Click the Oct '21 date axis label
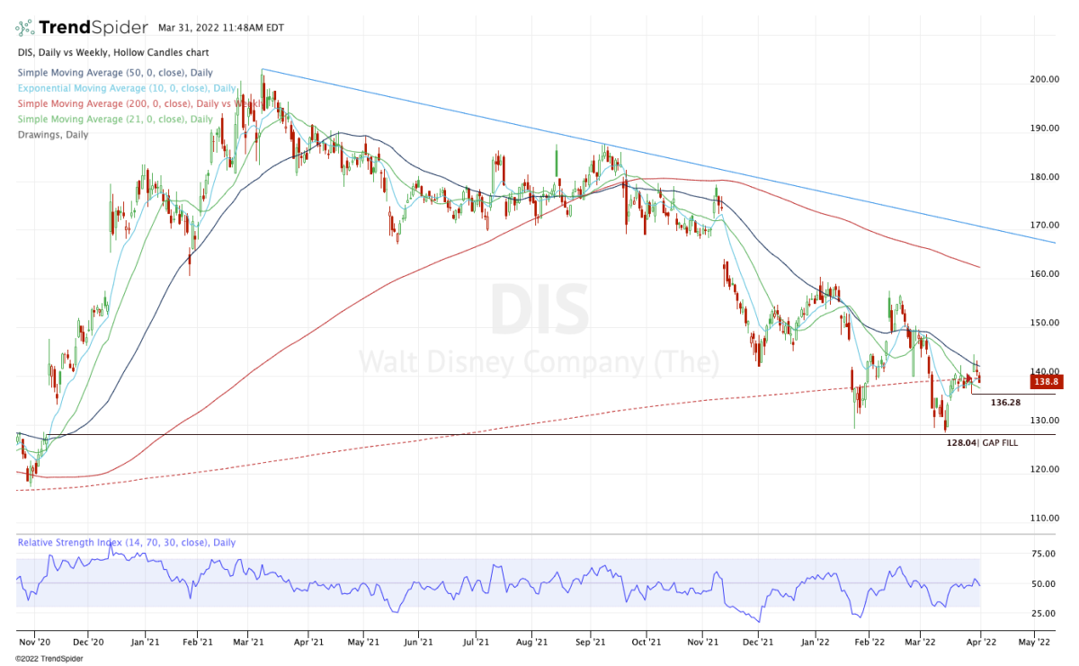The height and width of the screenshot is (666, 1079). pos(647,643)
